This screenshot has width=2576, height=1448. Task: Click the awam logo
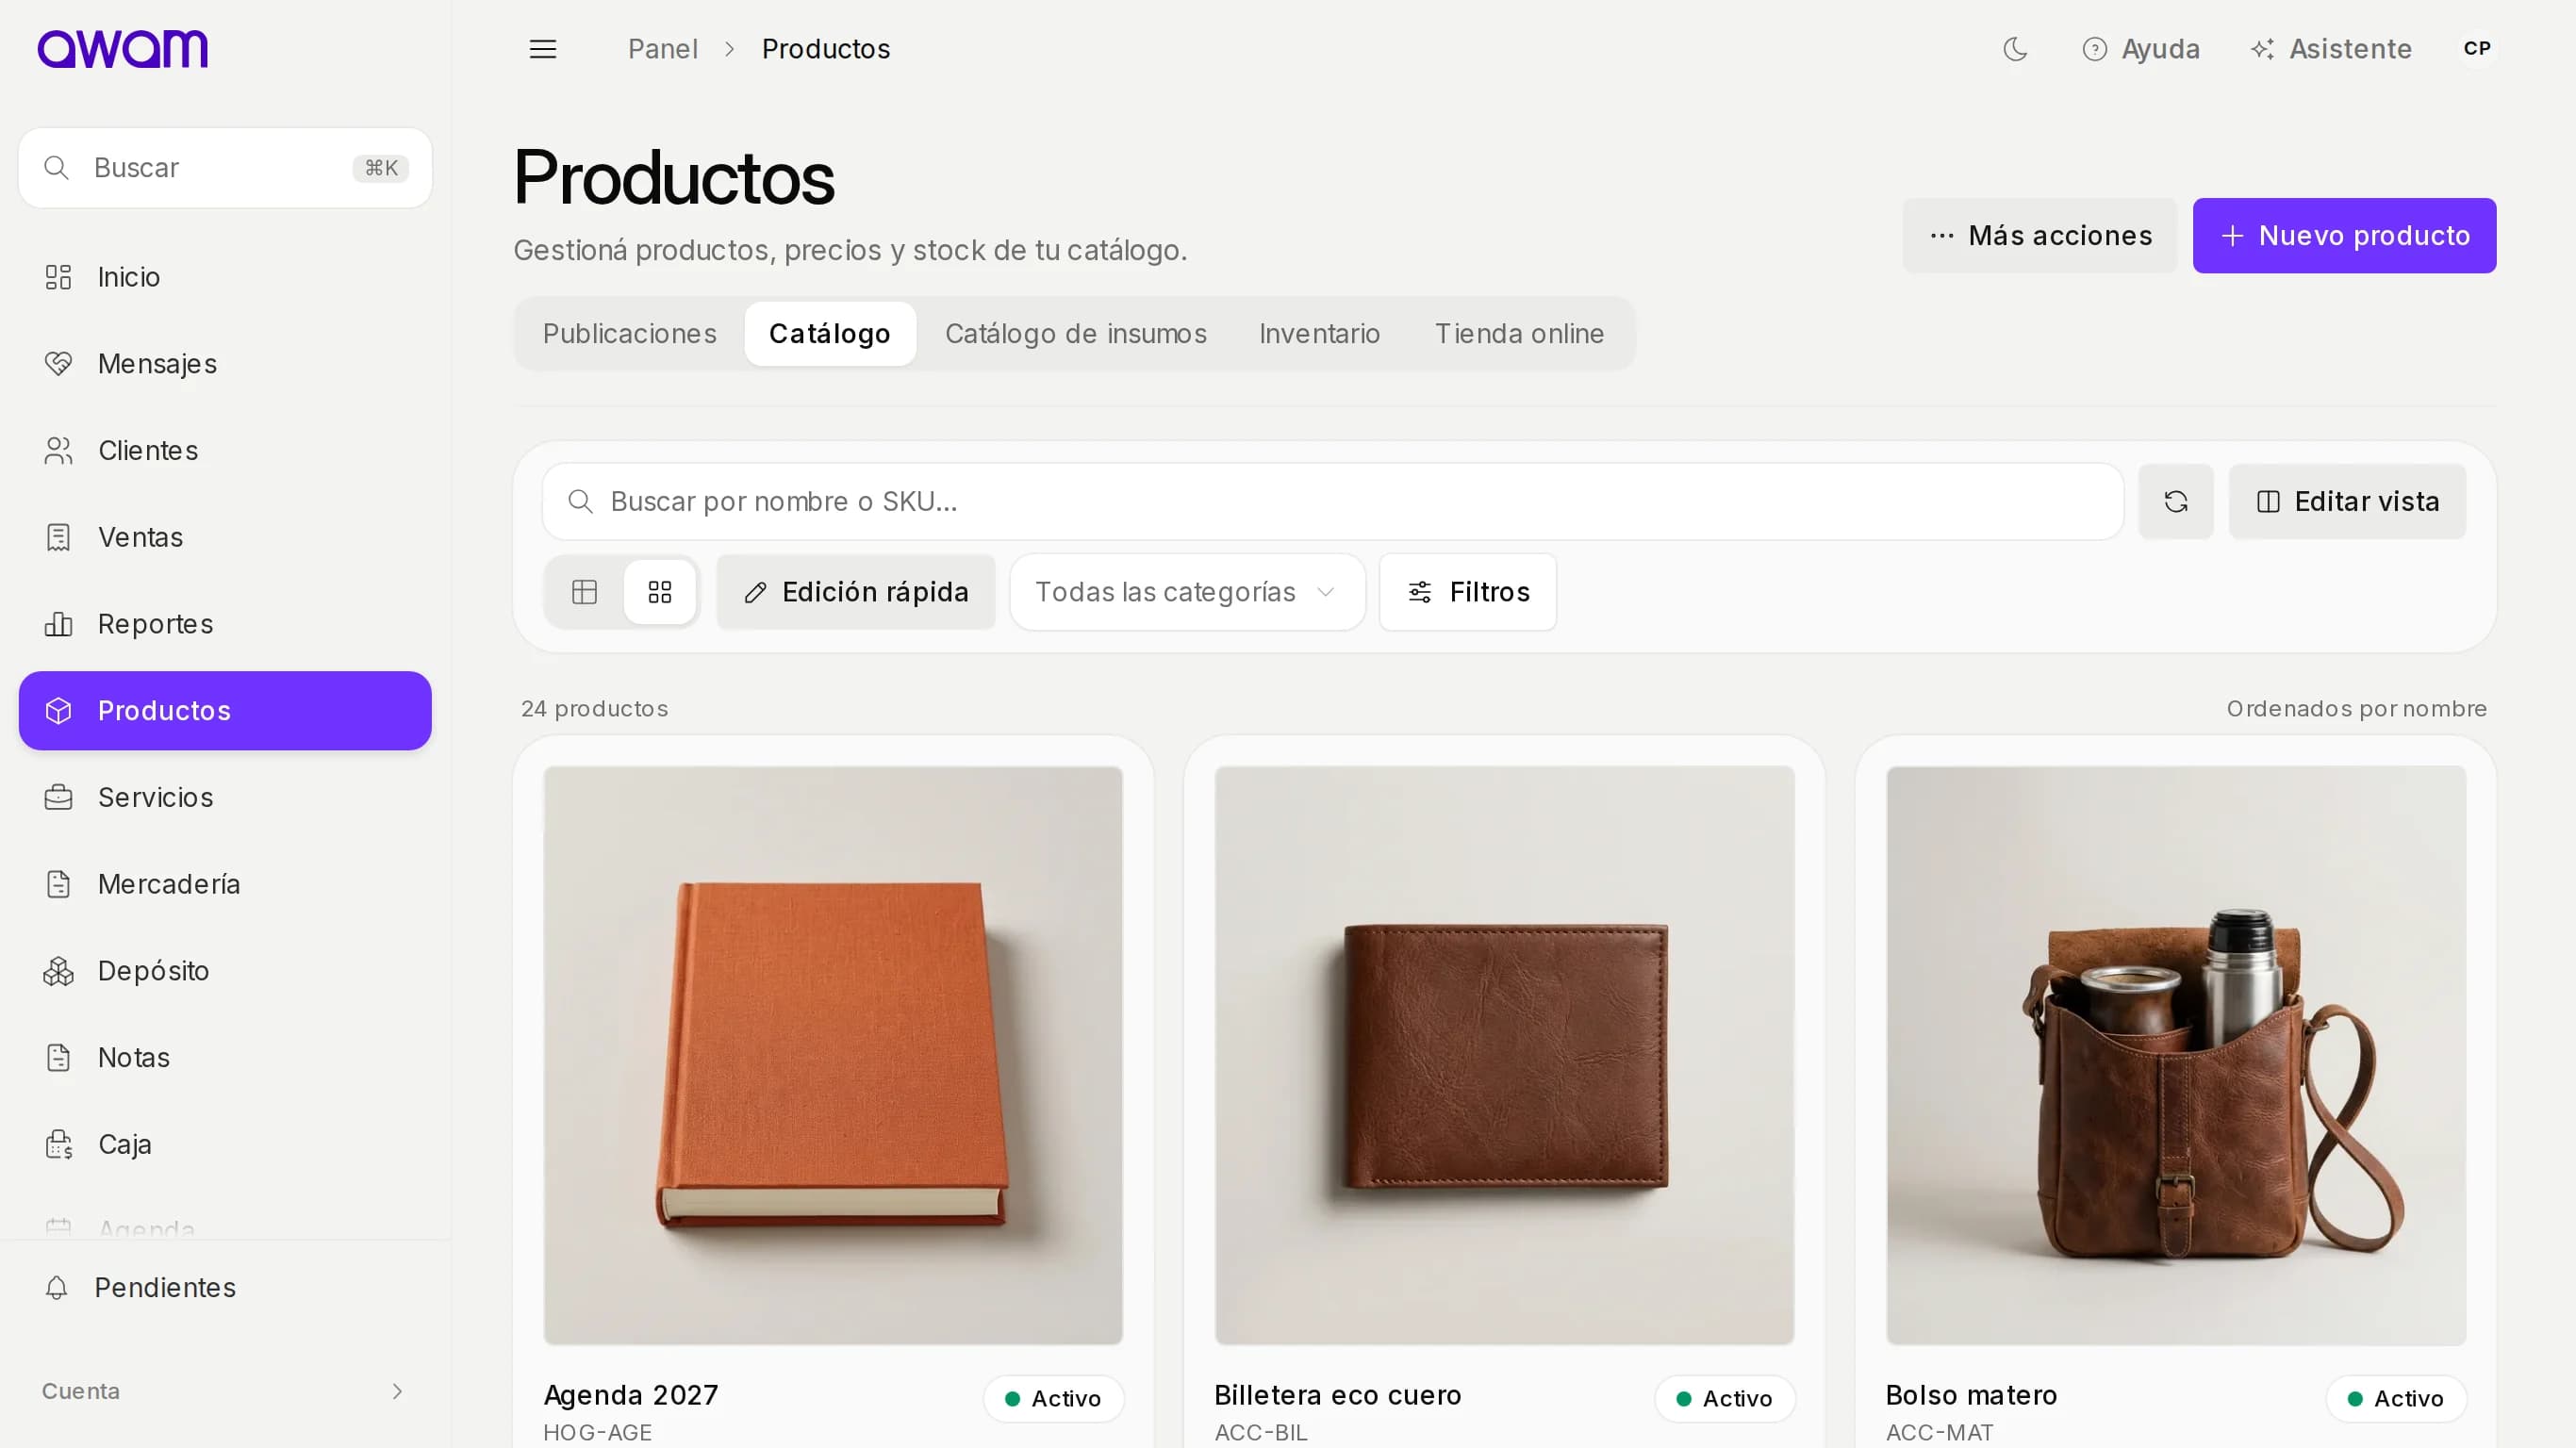pos(123,49)
